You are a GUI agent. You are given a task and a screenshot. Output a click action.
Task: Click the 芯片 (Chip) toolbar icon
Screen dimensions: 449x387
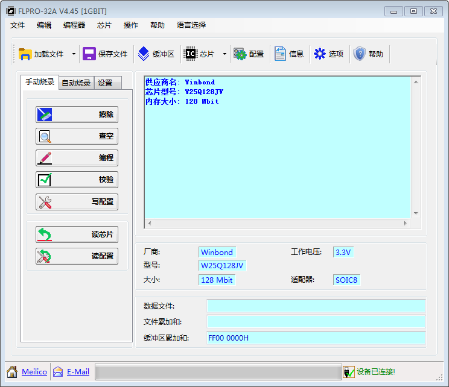[191, 54]
